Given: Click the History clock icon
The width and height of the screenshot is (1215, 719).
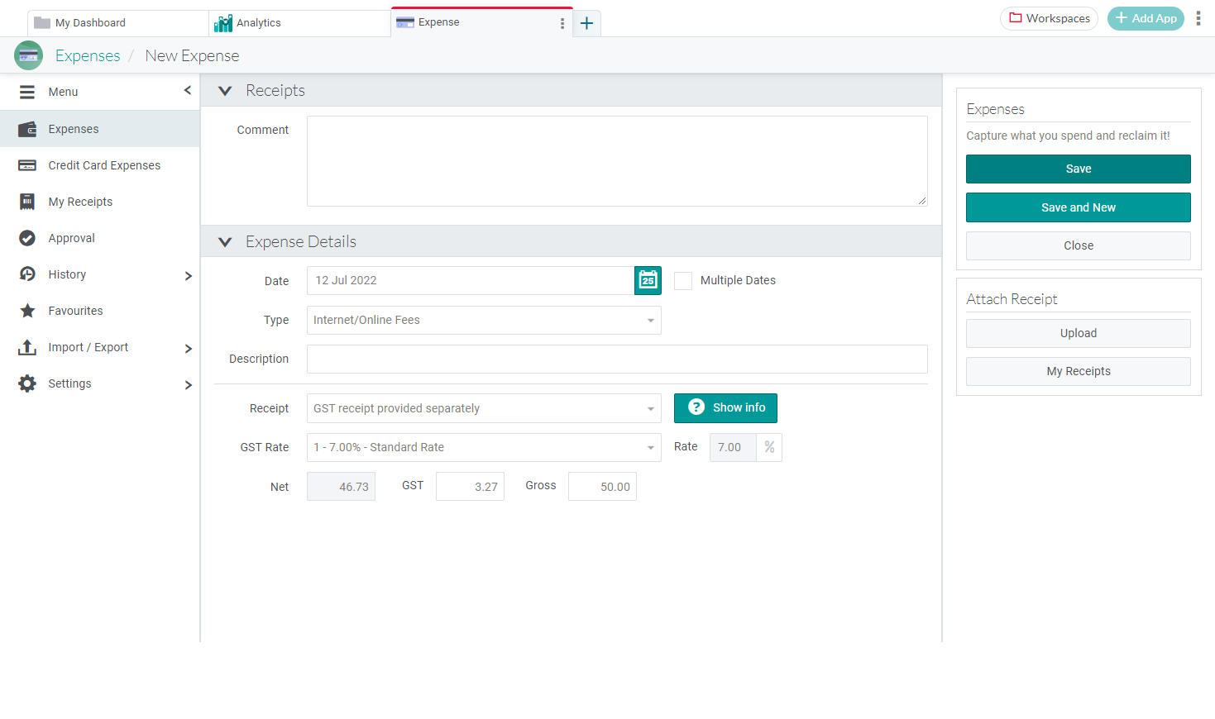Looking at the screenshot, I should pyautogui.click(x=27, y=274).
